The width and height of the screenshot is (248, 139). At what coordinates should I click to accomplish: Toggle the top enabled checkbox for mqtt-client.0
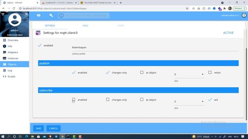coord(40,46)
